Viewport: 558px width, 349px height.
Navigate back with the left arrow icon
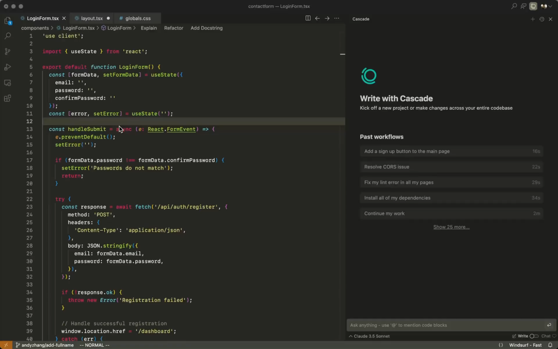(x=317, y=18)
